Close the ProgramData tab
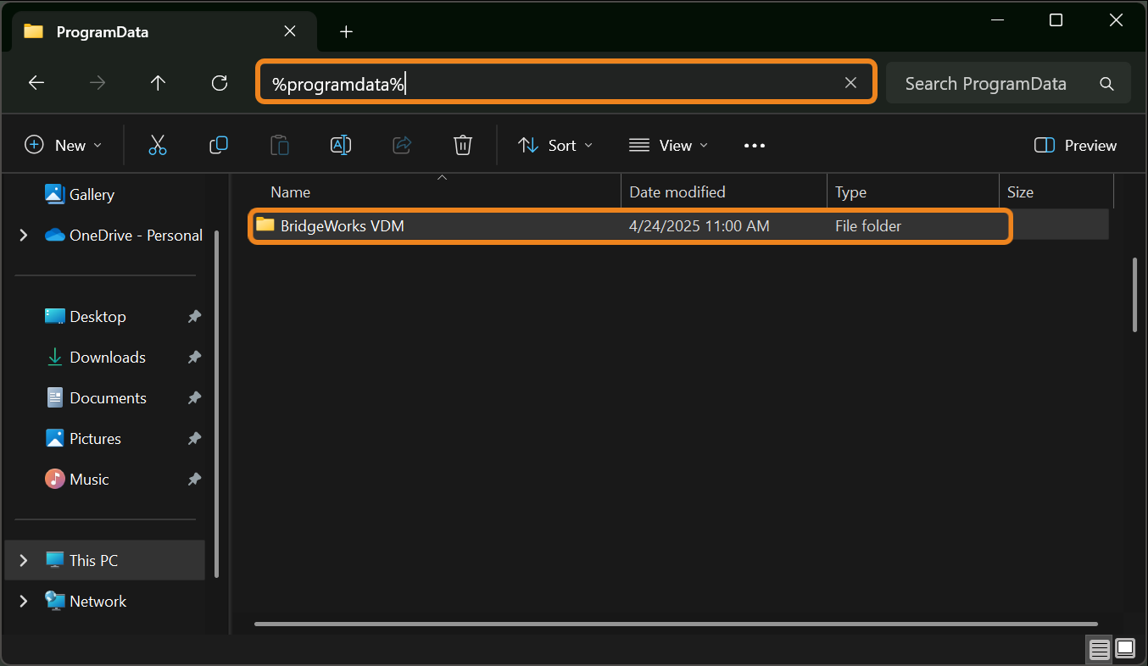1148x666 pixels. point(290,31)
